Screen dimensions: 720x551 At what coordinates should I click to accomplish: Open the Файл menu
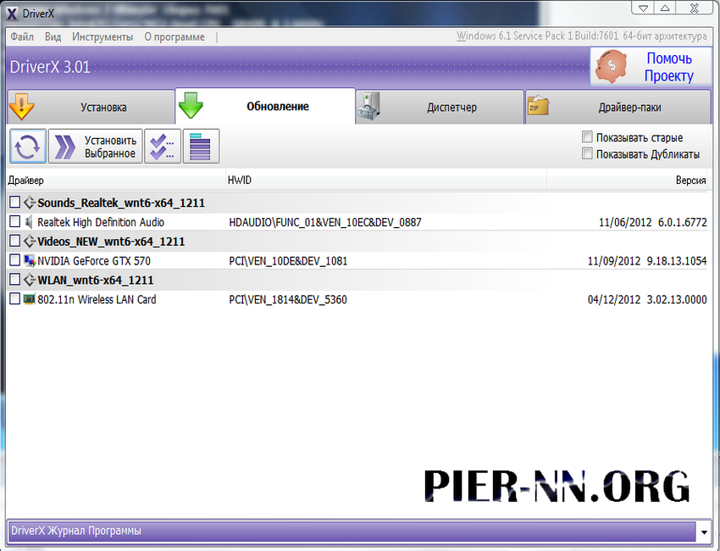(21, 36)
